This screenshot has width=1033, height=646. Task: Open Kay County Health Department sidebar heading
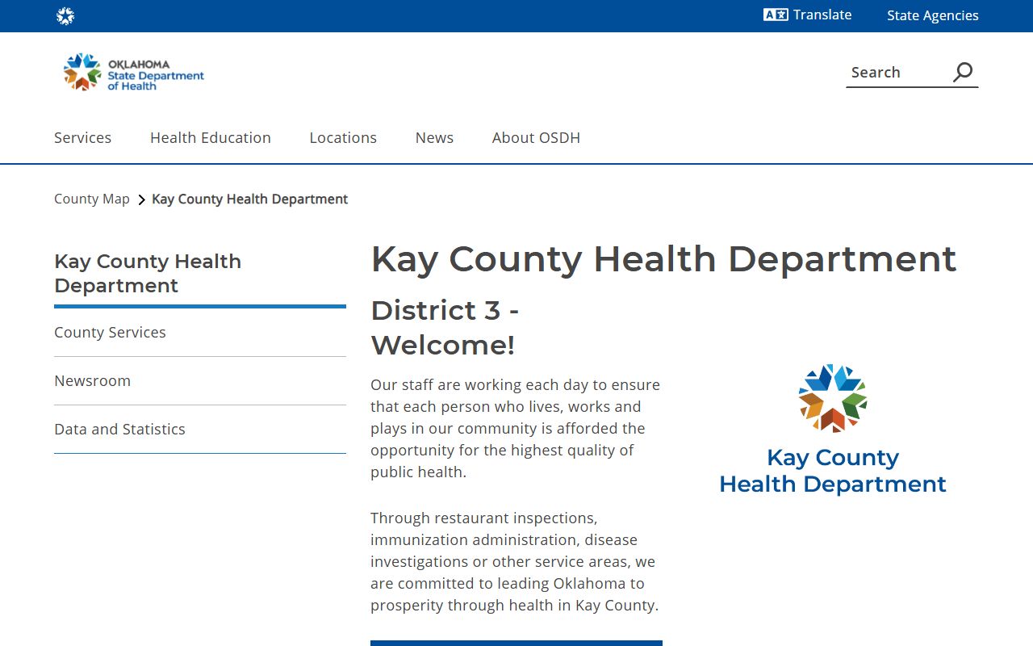148,274
